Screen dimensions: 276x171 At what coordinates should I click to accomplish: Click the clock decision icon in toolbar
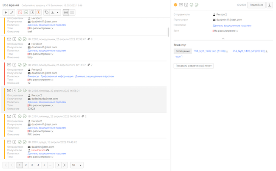pyautogui.click(x=32, y=13)
